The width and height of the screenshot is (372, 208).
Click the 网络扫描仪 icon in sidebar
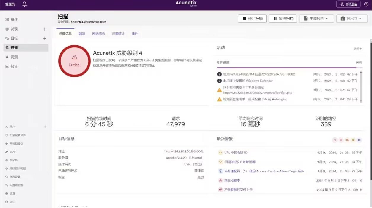pos(7,143)
